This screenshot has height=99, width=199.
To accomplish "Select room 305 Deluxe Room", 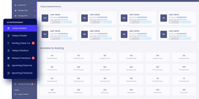I will [x=158, y=91].
